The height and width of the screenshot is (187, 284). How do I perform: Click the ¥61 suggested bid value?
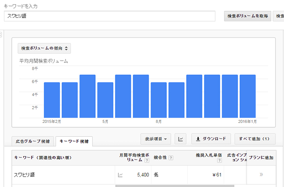coord(217,175)
